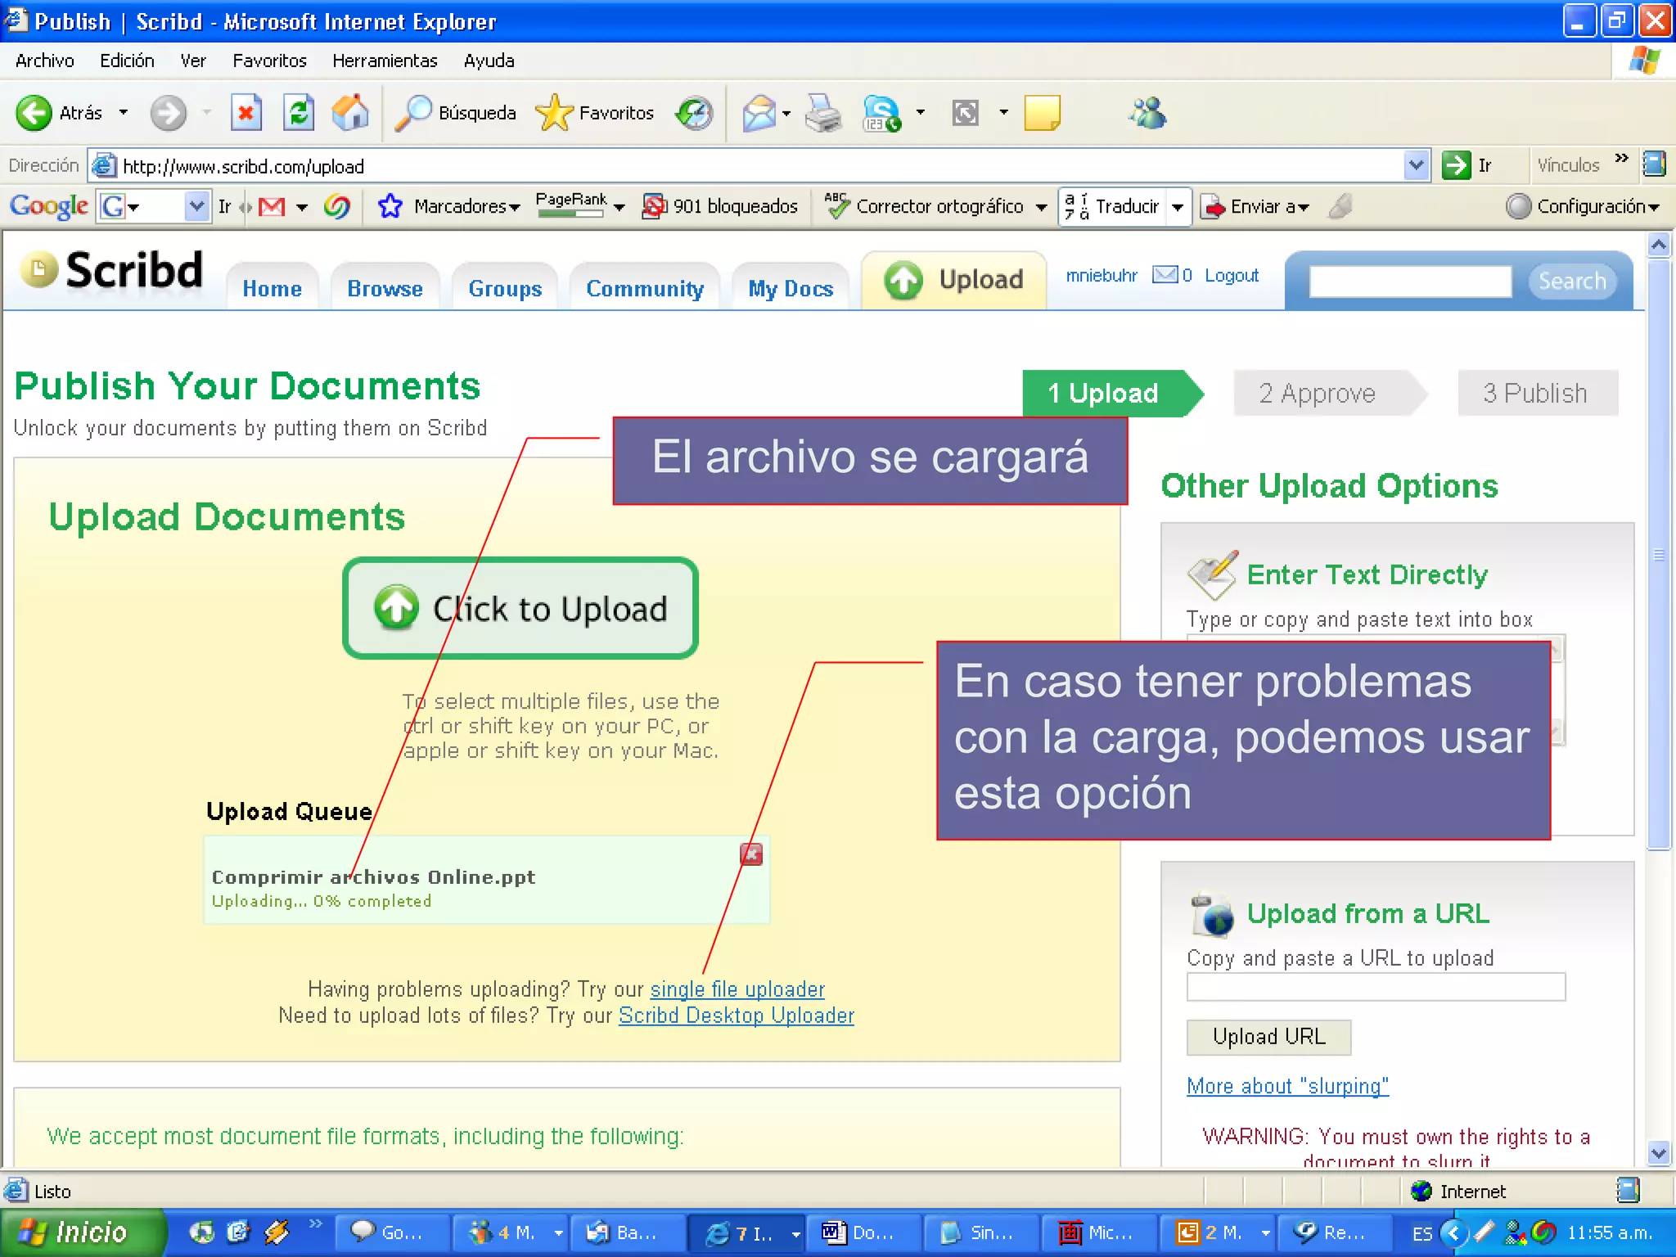Screen dimensions: 1676x1257
Task: Open the single file uploader link
Action: click(x=737, y=989)
